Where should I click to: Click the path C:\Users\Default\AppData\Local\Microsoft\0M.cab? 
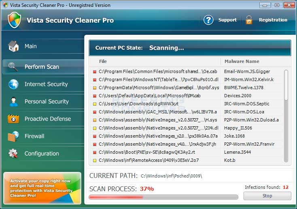(x=149, y=96)
